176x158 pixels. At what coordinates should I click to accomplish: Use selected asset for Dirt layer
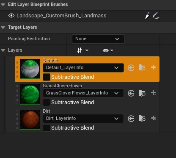click(x=131, y=119)
